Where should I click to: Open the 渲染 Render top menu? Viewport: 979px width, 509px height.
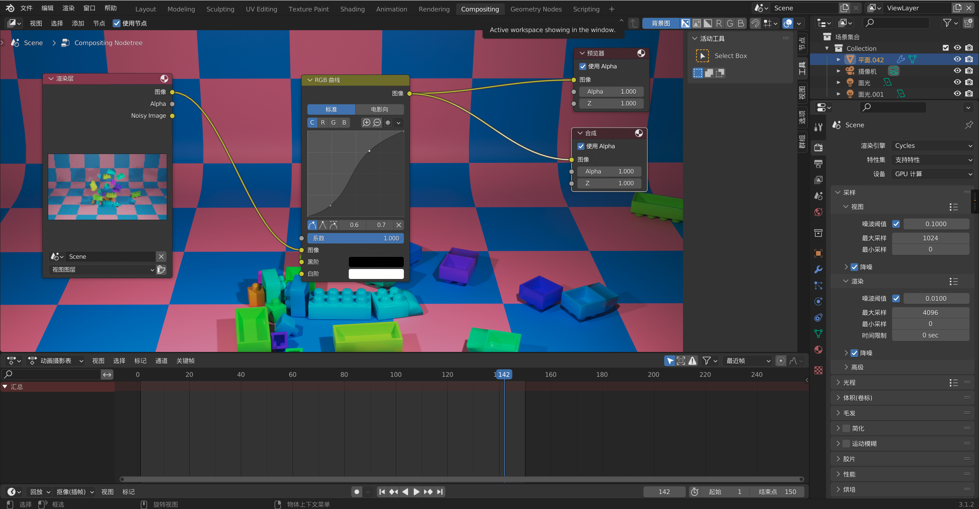68,8
